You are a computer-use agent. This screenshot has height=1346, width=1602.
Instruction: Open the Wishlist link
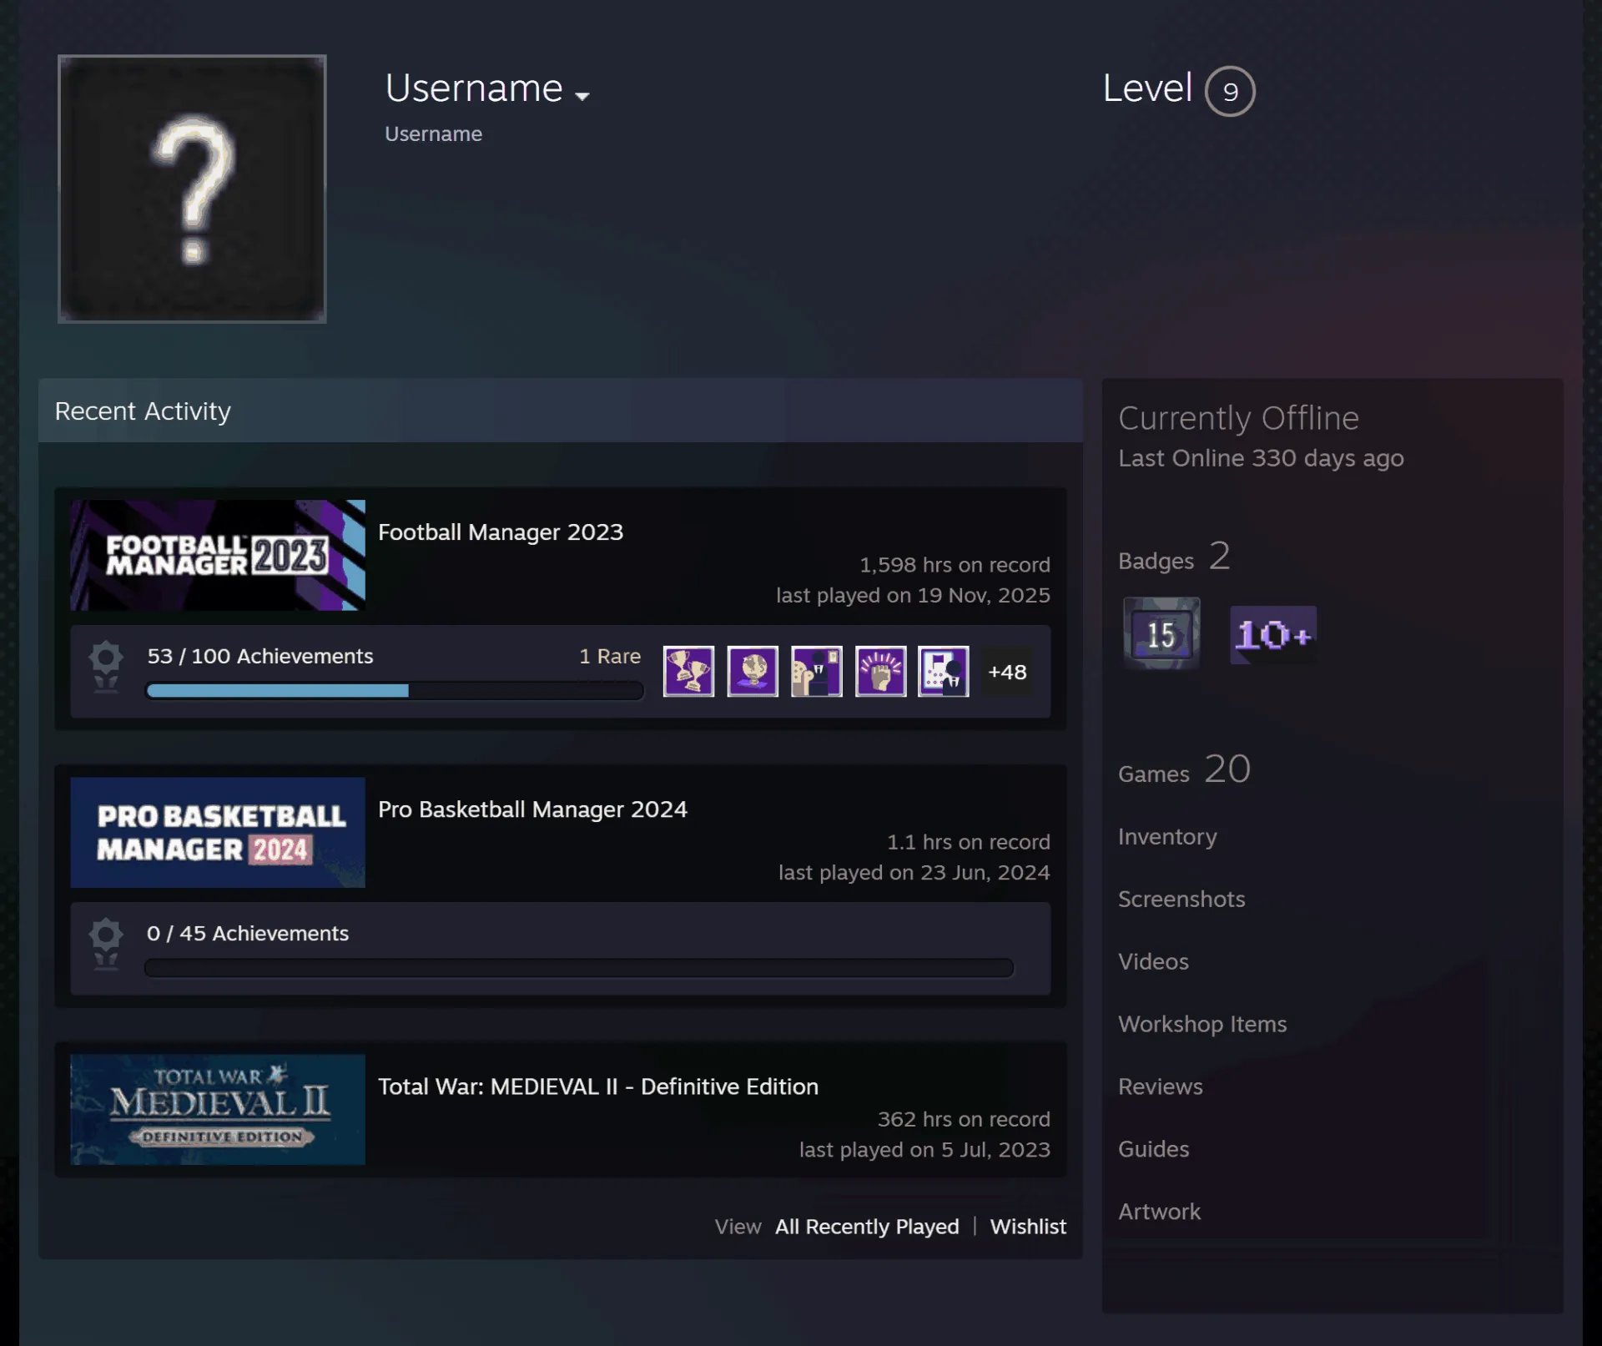[x=1028, y=1227]
